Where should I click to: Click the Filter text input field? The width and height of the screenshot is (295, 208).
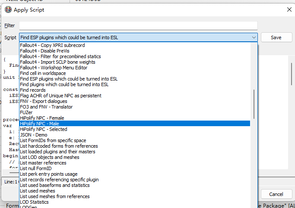(138, 25)
